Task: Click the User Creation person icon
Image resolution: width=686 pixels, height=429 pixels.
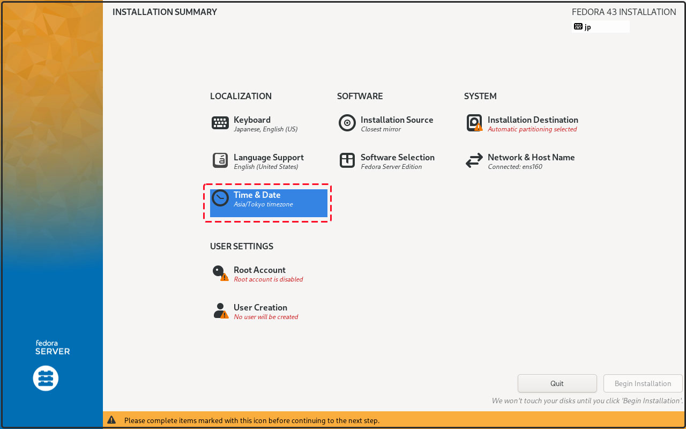Action: pyautogui.click(x=220, y=311)
